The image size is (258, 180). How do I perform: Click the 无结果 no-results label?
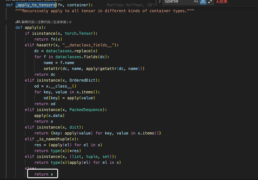pos(221,2)
